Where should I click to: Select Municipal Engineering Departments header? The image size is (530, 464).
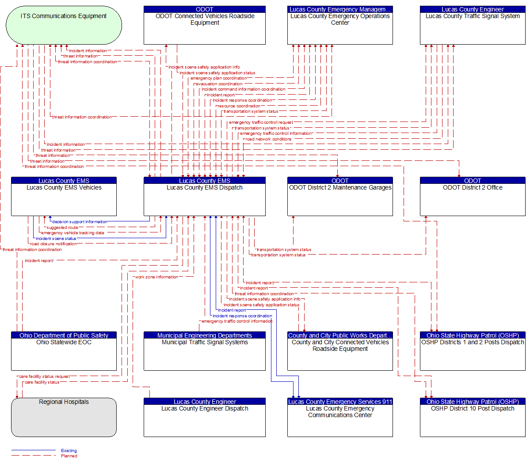pyautogui.click(x=205, y=335)
